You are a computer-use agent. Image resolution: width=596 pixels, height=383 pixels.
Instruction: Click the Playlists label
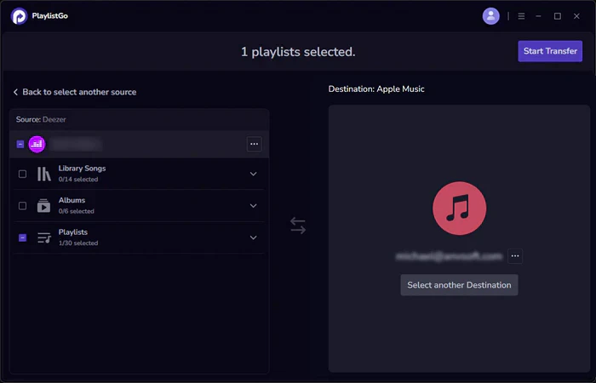(73, 232)
